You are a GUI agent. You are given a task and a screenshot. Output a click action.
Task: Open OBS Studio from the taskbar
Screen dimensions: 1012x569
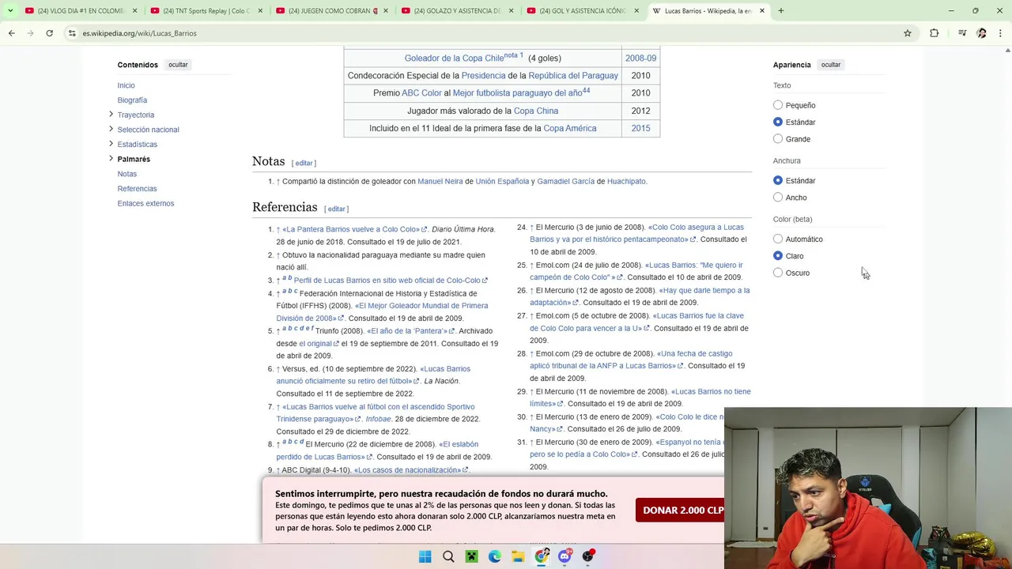(588, 556)
